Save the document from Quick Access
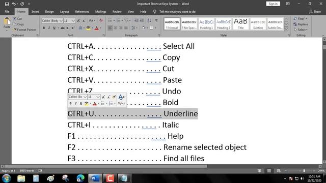326x183 pixels. [7, 4]
